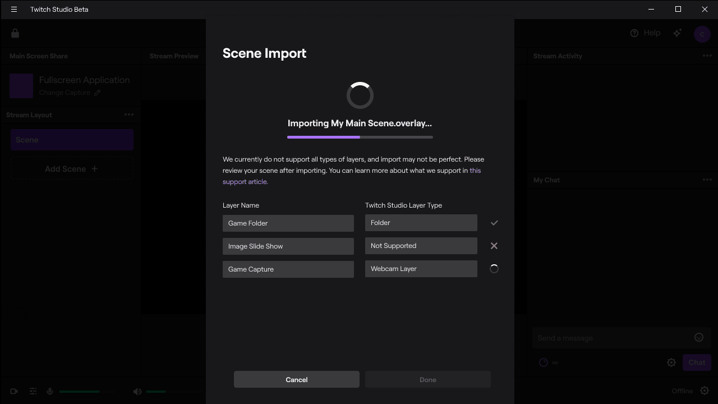
Task: Open the Folder layer type dropdown
Action: coord(421,223)
